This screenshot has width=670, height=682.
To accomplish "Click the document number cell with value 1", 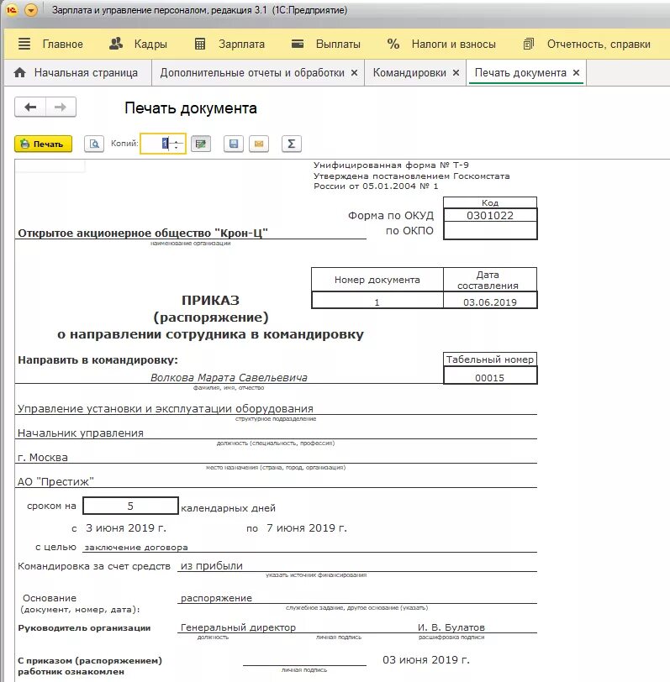I will point(377,302).
